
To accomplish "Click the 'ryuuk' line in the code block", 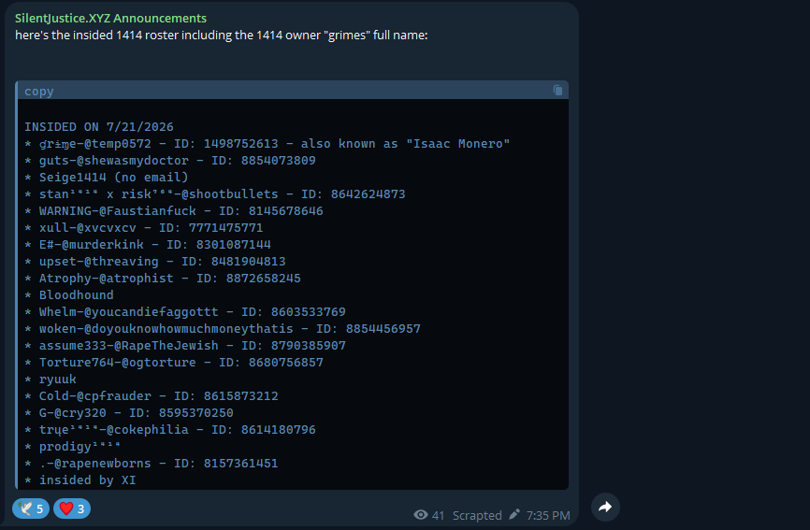I will pyautogui.click(x=51, y=380).
